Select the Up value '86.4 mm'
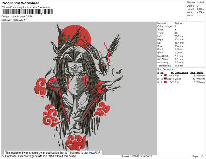The image size is (206, 159). point(179,43)
